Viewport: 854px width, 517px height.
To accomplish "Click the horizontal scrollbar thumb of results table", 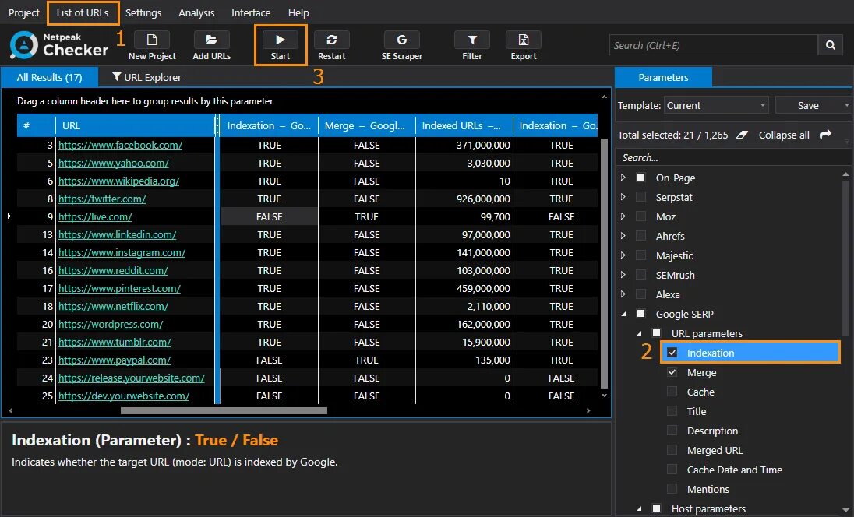I will pos(224,411).
